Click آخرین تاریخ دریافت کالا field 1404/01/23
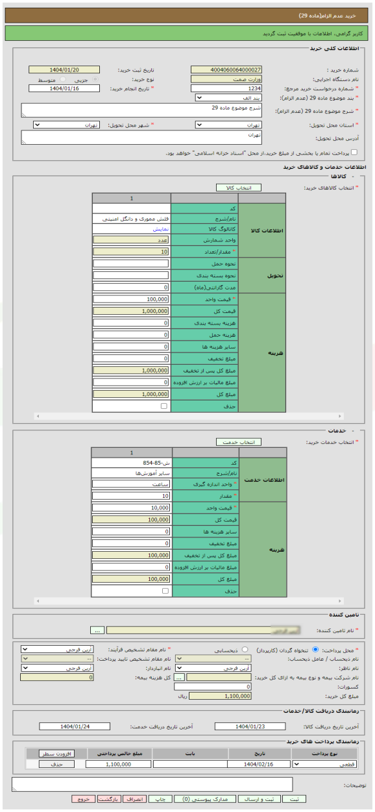 250,727
